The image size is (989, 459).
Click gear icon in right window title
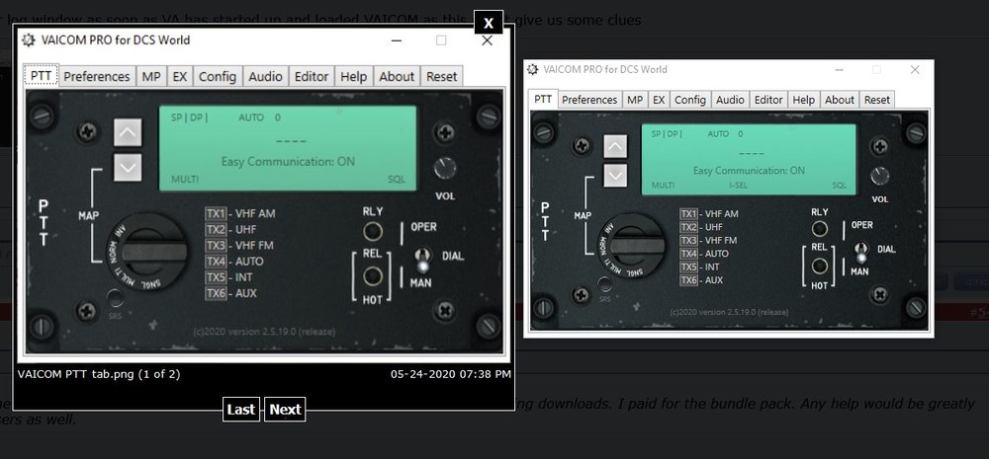pos(533,69)
